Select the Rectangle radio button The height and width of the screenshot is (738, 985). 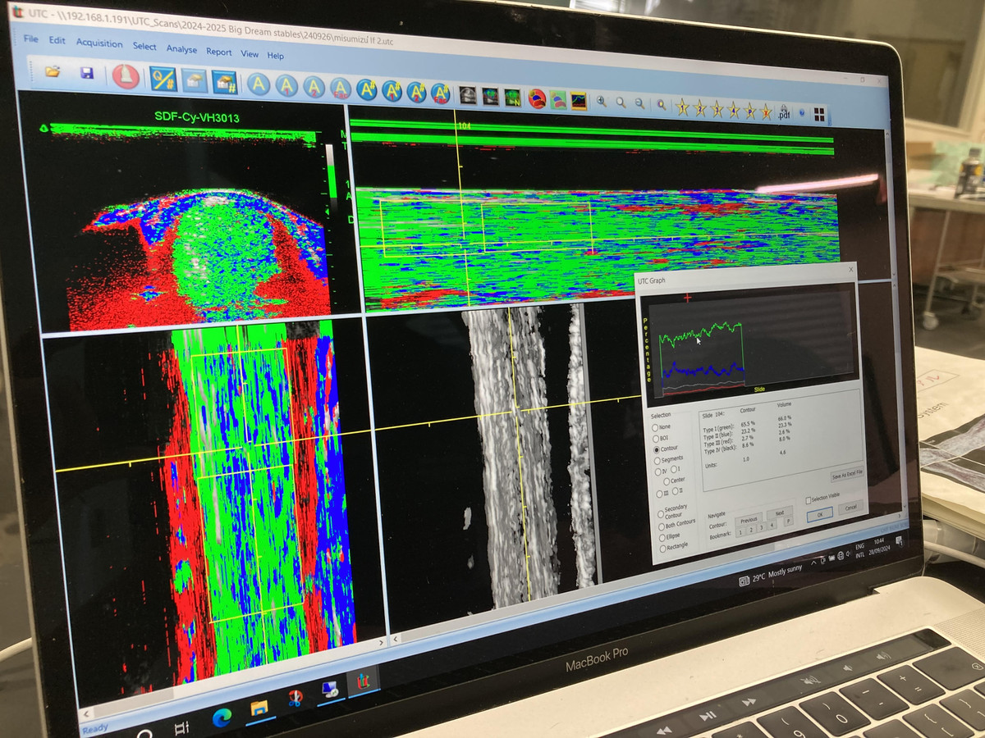[x=662, y=548]
